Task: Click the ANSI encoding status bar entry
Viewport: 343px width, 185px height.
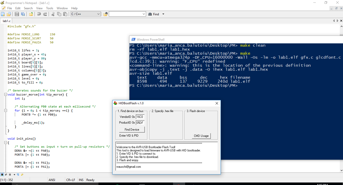Action: [x=52, y=180]
